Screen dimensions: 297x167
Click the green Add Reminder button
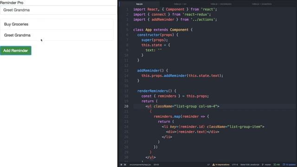click(x=16, y=51)
